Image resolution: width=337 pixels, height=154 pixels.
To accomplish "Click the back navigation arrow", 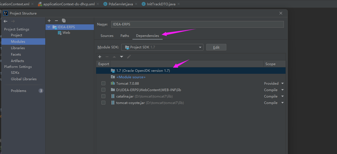I will pos(6,21).
